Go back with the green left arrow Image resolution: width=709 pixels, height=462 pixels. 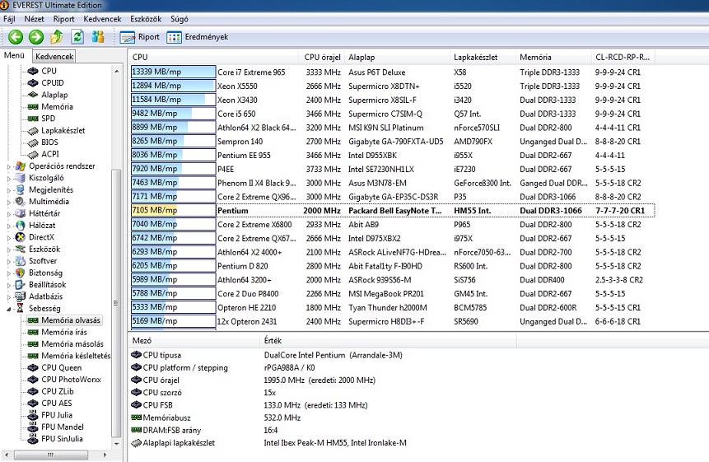click(x=16, y=37)
